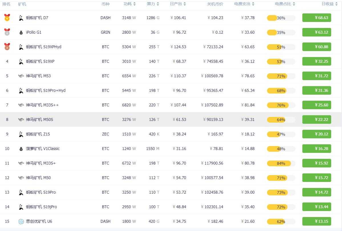The height and width of the screenshot is (231, 342).
Task: Click the 菠萝矿机 V1Classic brand logo
Action: pyautogui.click(x=21, y=149)
